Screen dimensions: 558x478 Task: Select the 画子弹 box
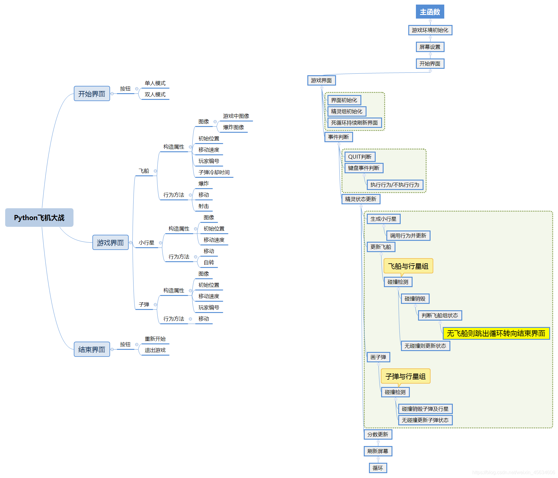[x=378, y=357]
